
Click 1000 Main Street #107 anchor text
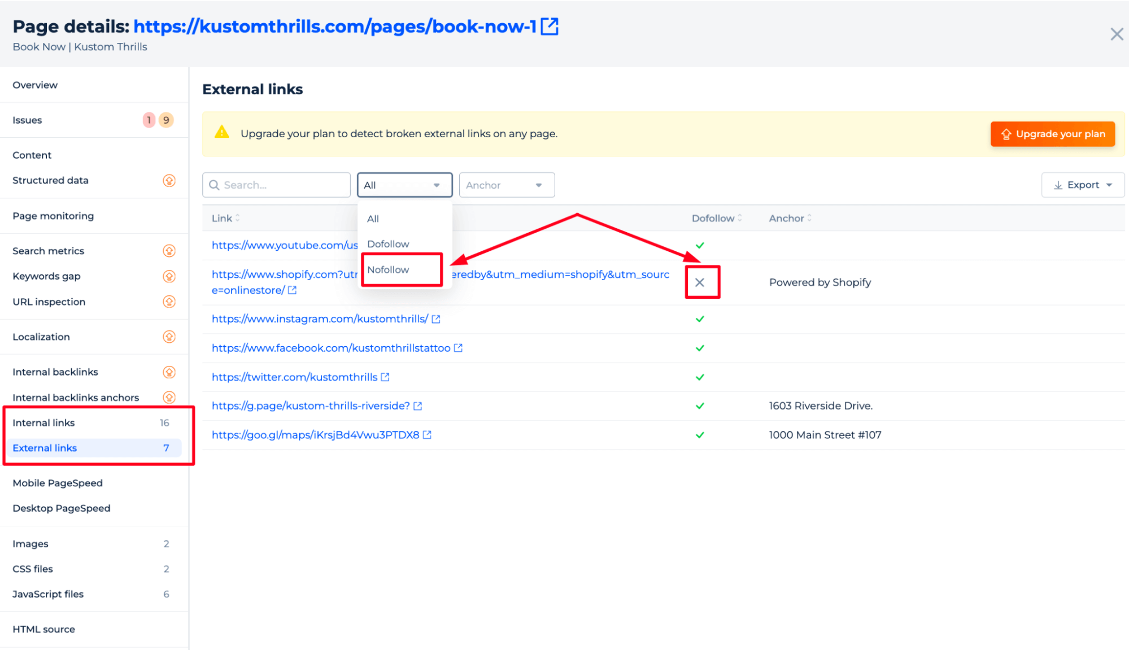(825, 435)
